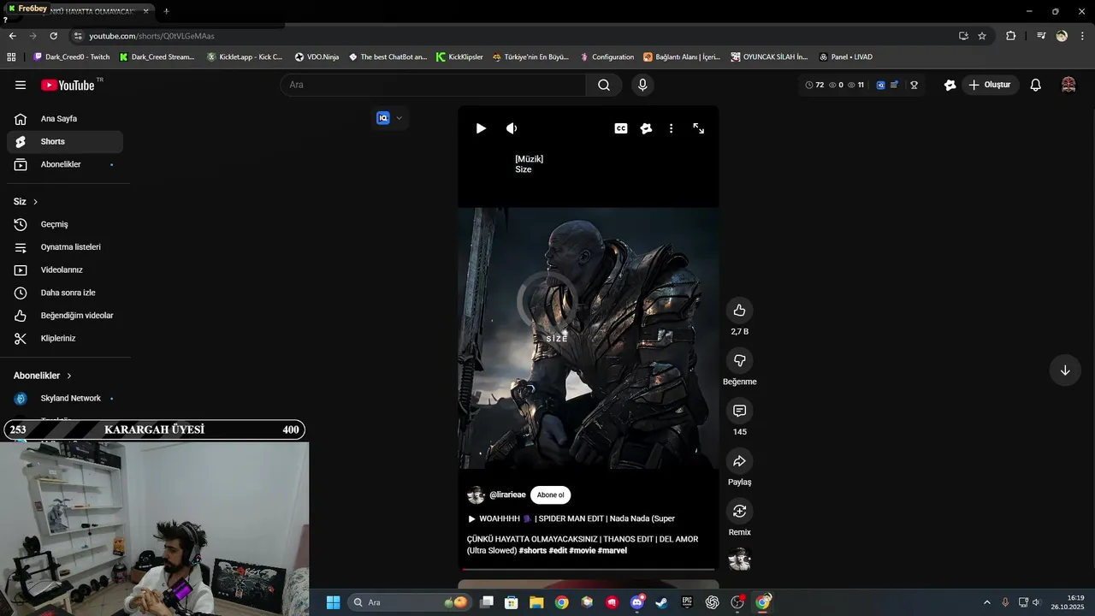This screenshot has width=1095, height=616.
Task: Toggle closed captions (CC) on the short
Action: coord(621,128)
